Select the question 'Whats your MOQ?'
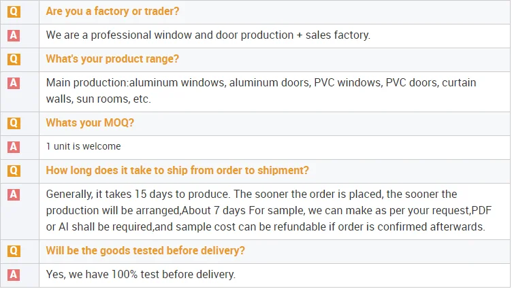 click(x=90, y=123)
